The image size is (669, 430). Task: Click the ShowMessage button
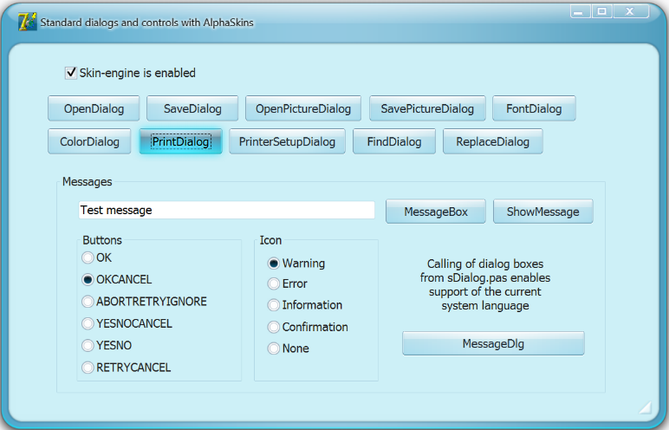click(x=543, y=212)
